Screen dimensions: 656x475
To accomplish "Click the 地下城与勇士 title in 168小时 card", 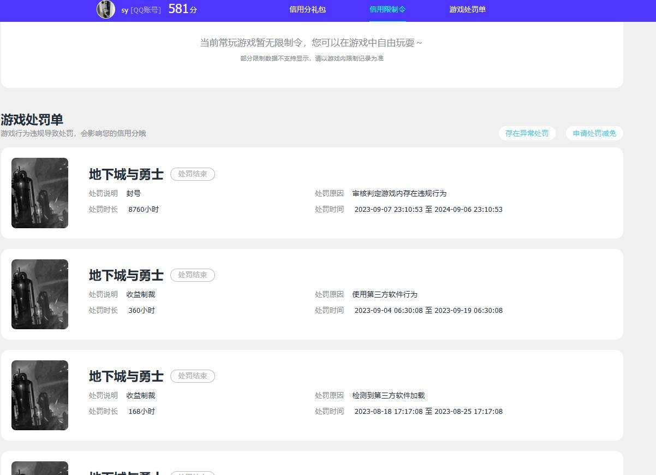I will coord(126,376).
